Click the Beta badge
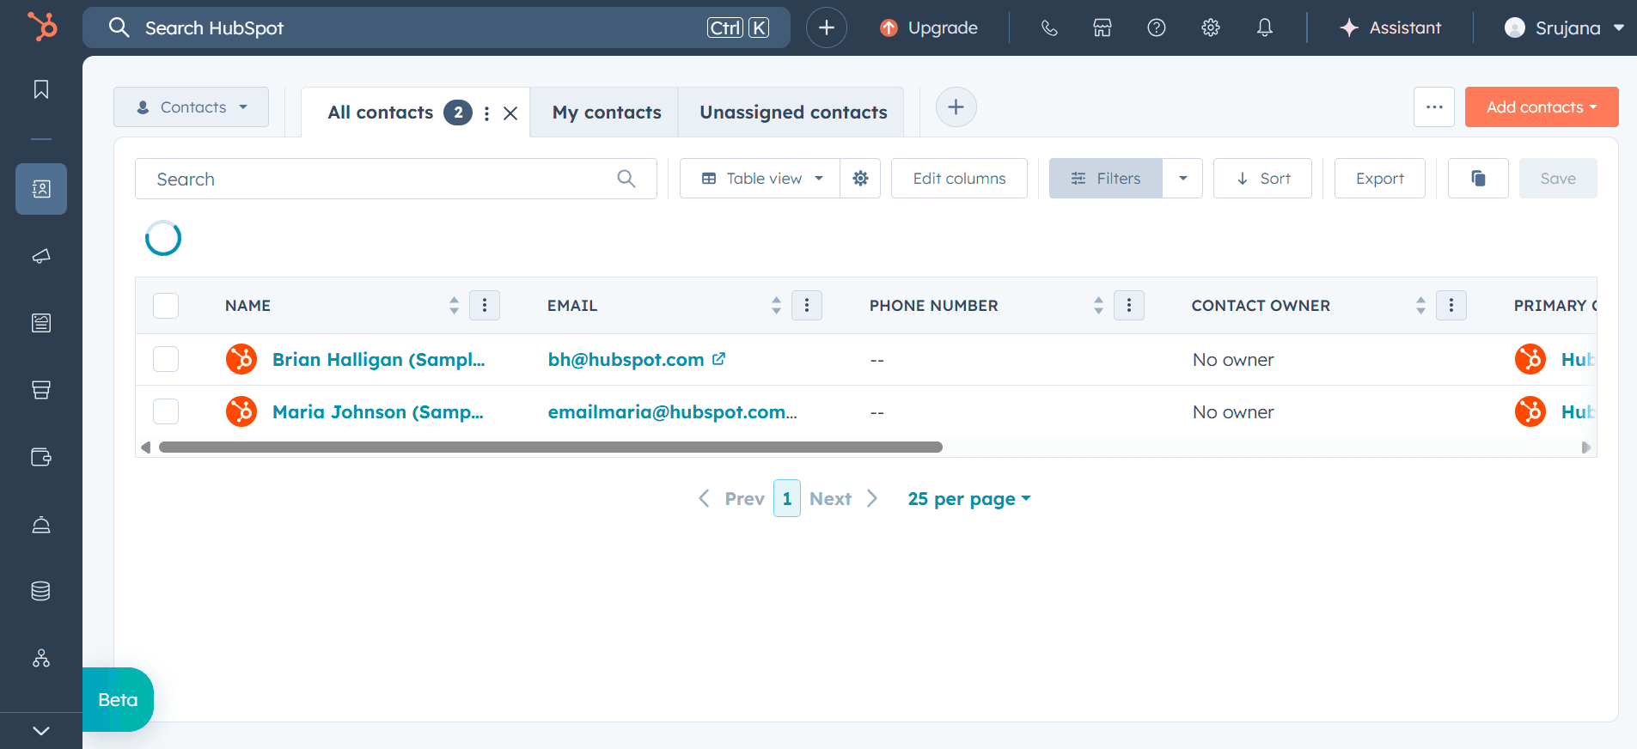Screen dimensions: 1637x749 click(118, 700)
